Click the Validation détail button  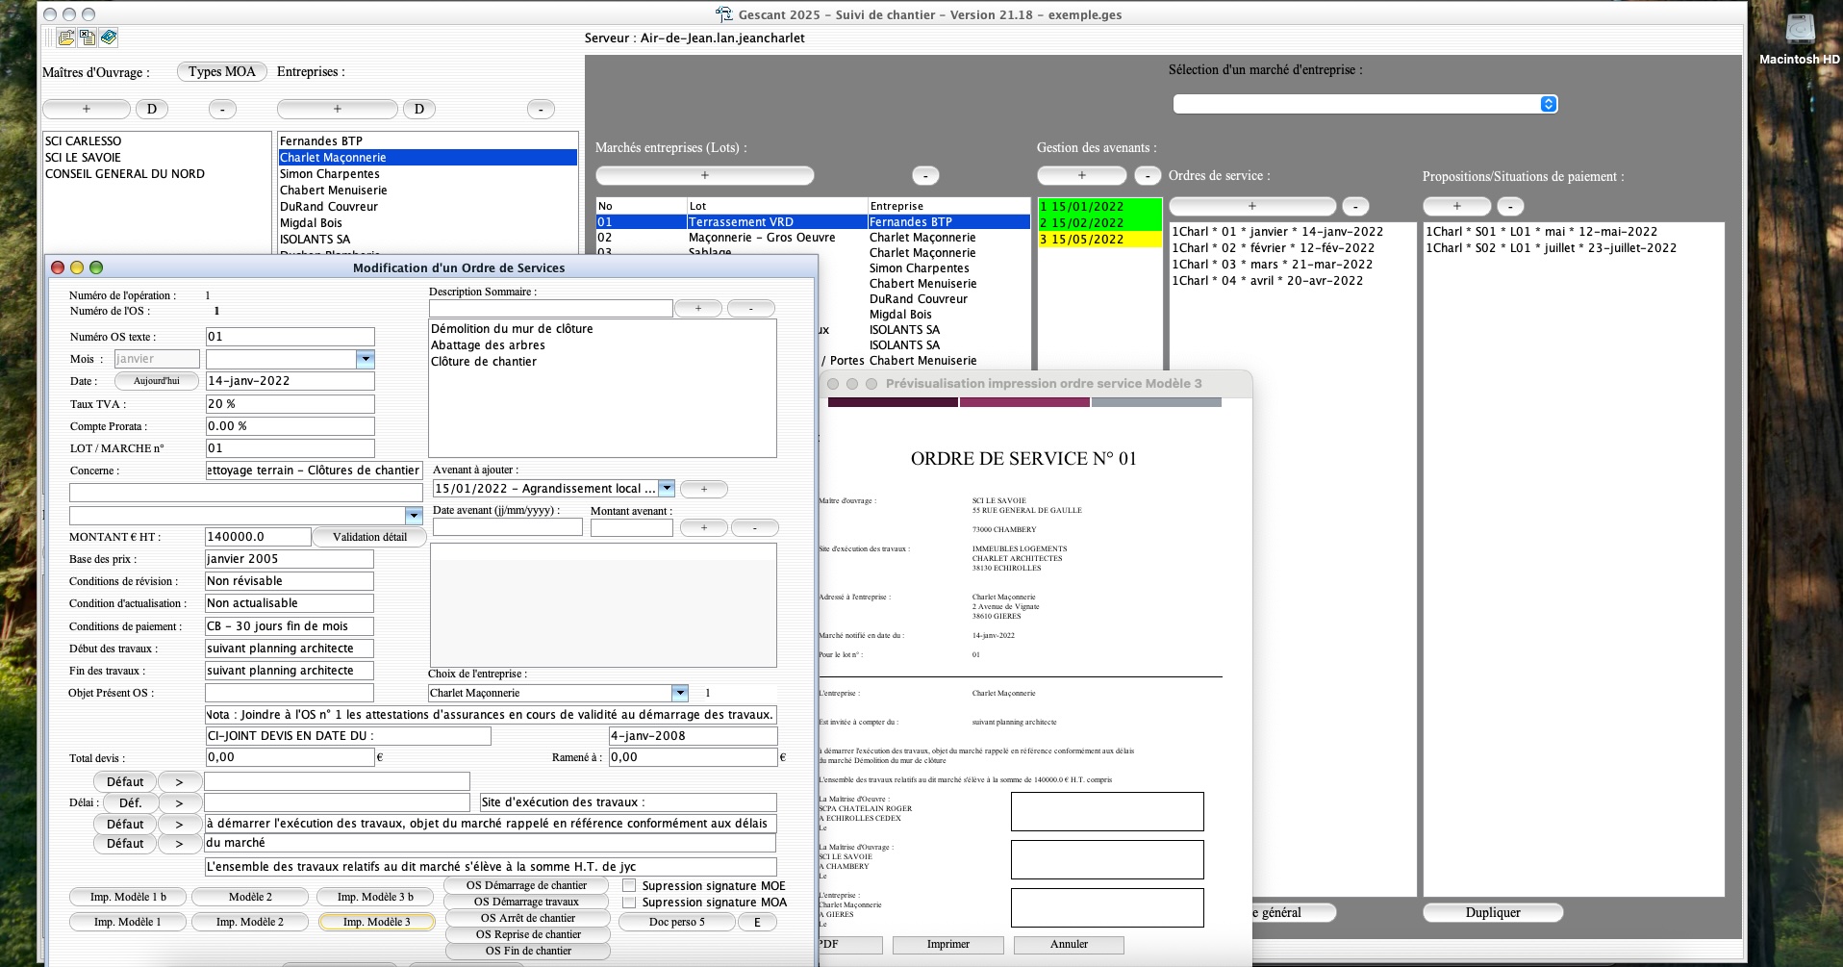click(369, 537)
